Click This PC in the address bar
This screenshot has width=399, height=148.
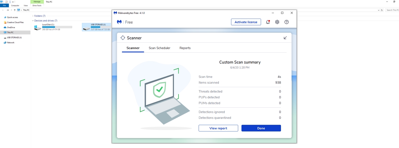26,10
